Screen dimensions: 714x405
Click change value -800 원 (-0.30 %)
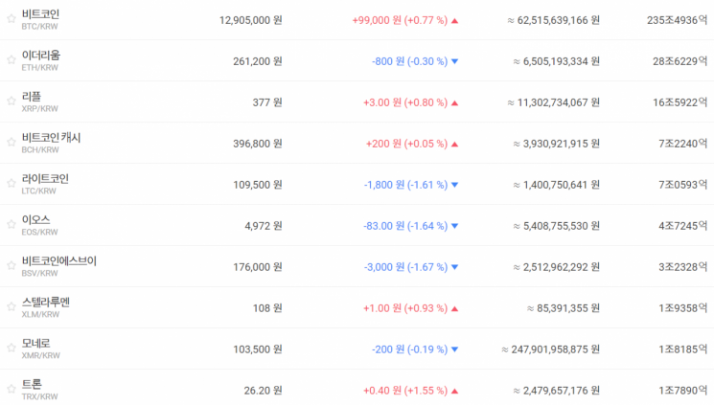410,61
